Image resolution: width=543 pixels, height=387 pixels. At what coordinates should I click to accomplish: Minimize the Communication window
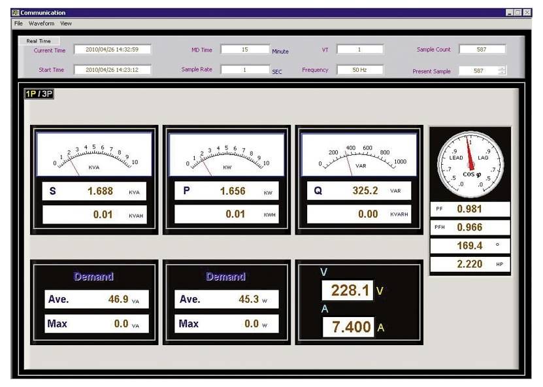pyautogui.click(x=510, y=13)
